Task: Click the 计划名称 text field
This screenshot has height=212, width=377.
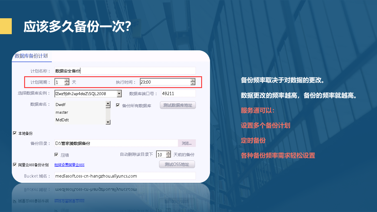Action: 125,71
